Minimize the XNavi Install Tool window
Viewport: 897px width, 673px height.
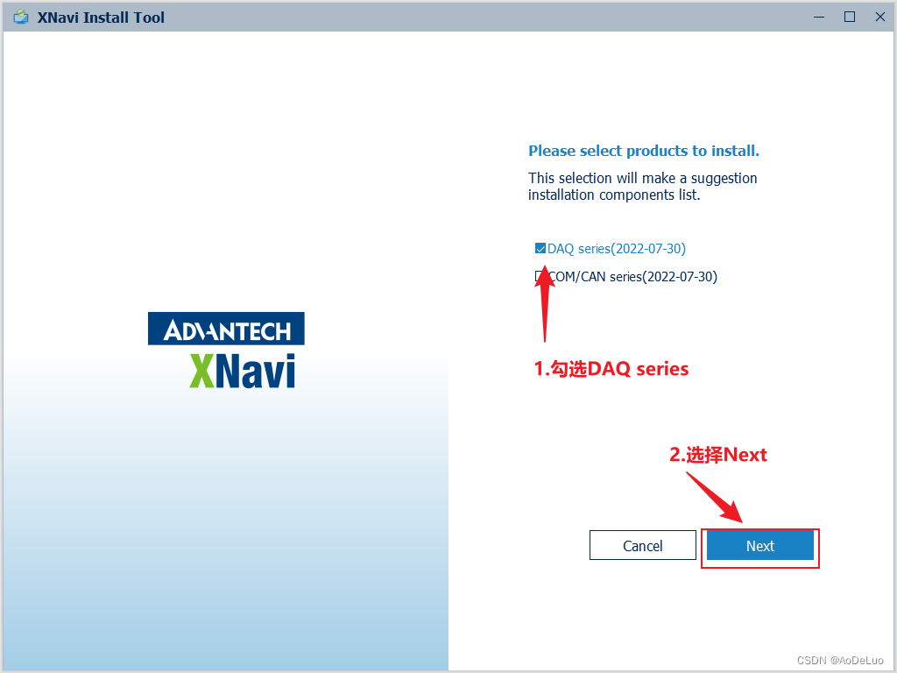click(x=819, y=18)
